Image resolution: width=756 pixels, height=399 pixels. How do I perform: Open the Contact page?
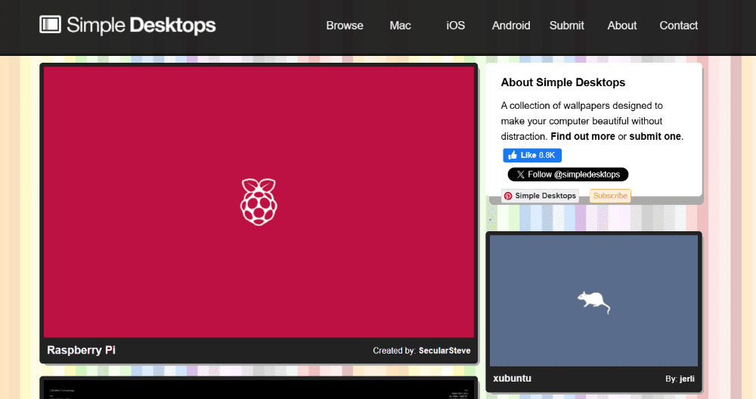point(678,26)
